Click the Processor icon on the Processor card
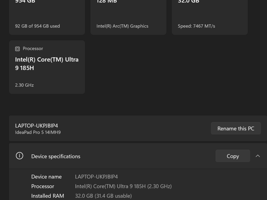 pyautogui.click(x=17, y=49)
